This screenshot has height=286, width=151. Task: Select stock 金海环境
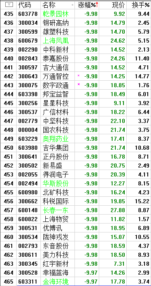[x=56, y=282]
